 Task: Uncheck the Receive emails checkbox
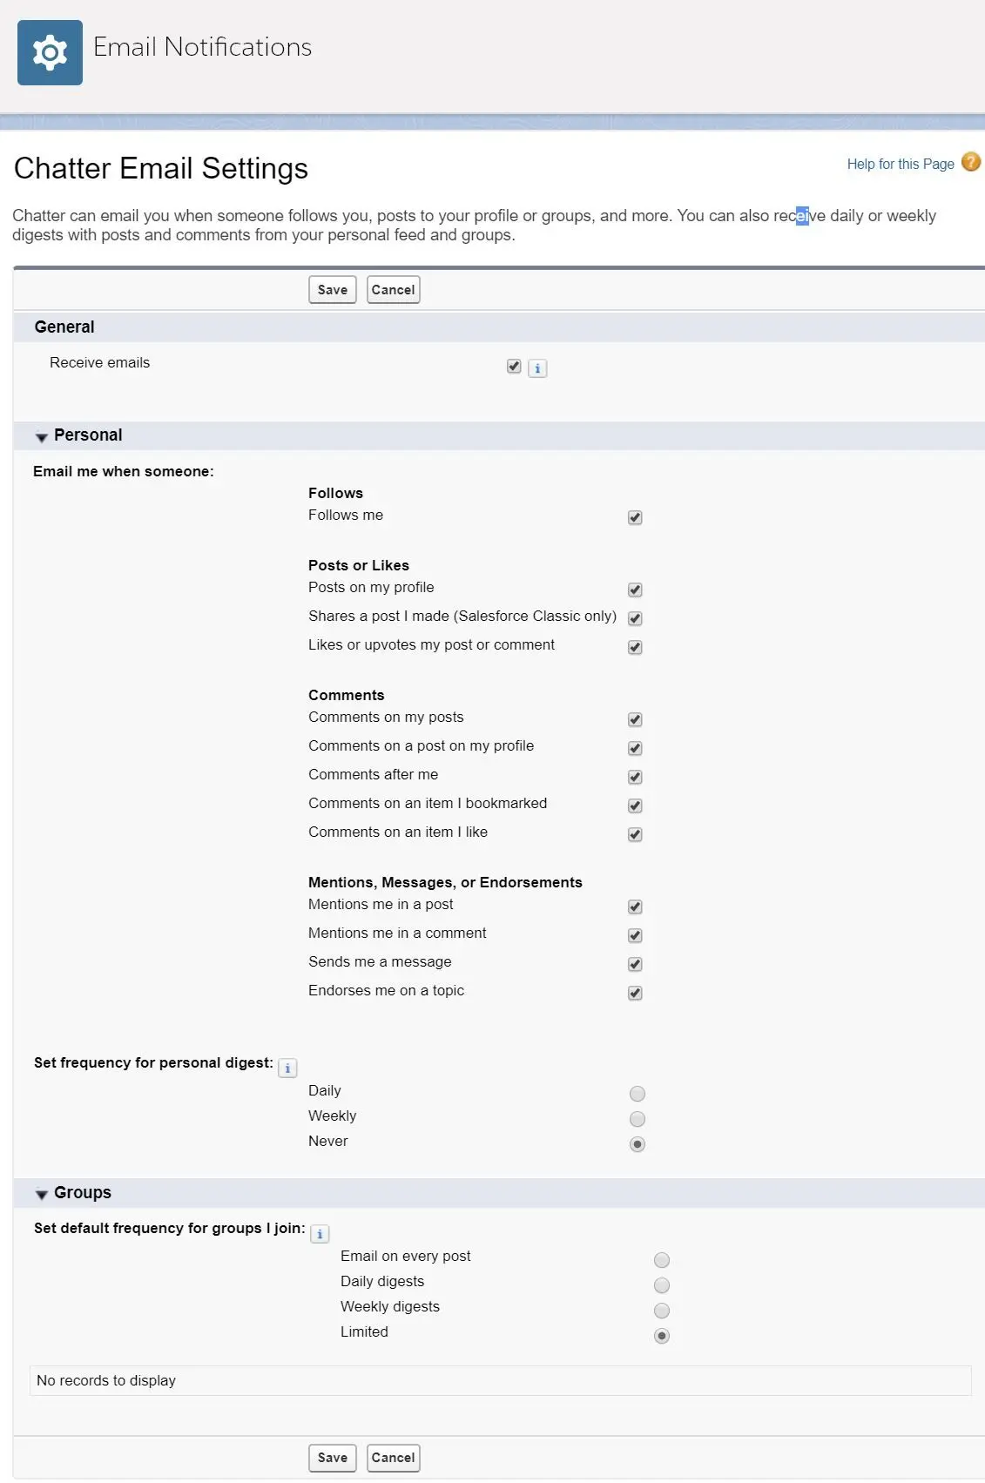click(x=514, y=367)
